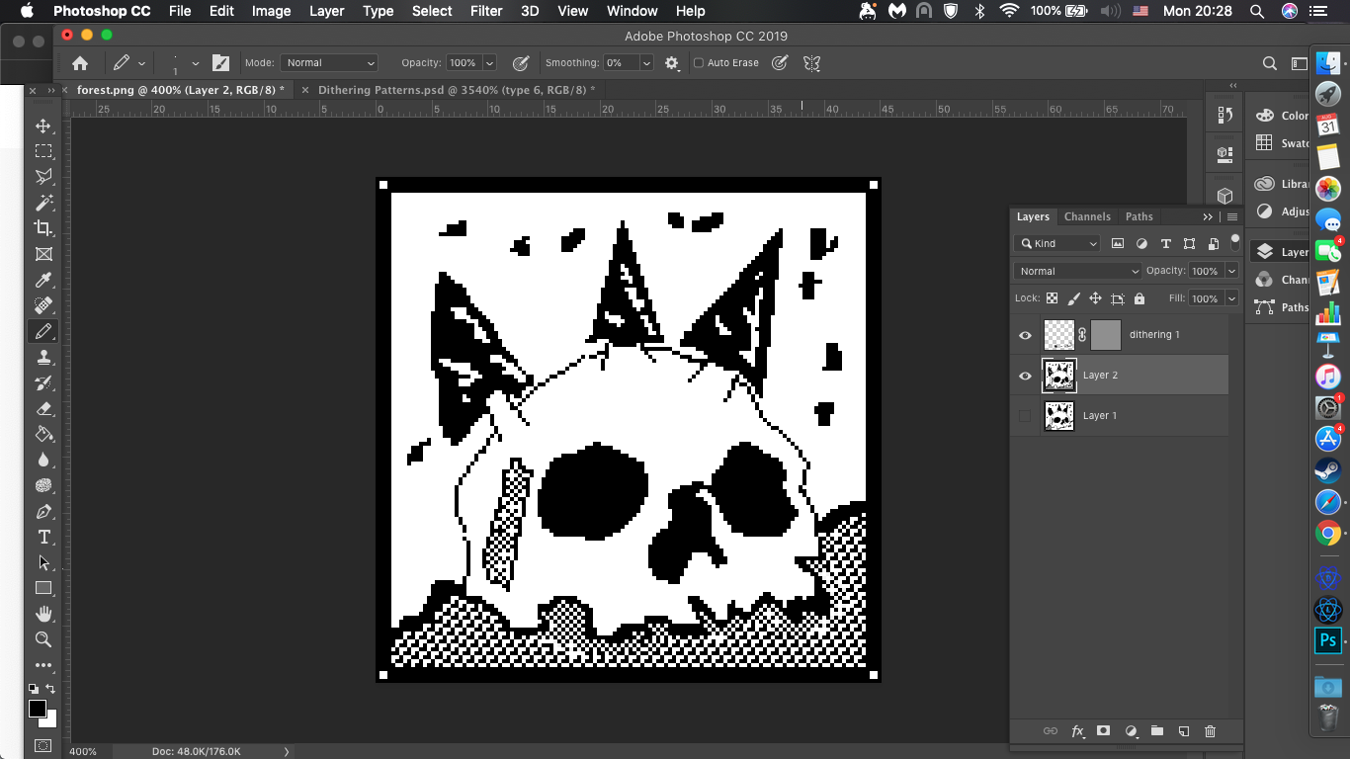The height and width of the screenshot is (759, 1350).
Task: Toggle Lock all padlock
Action: tap(1139, 298)
